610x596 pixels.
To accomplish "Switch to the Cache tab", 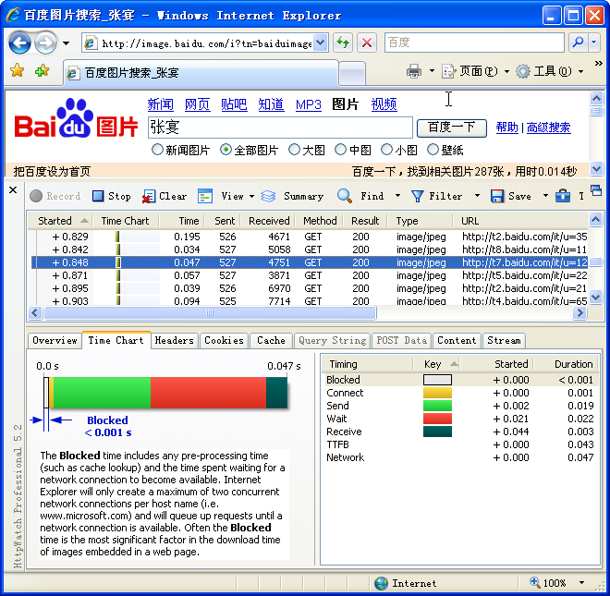I will pyautogui.click(x=271, y=341).
